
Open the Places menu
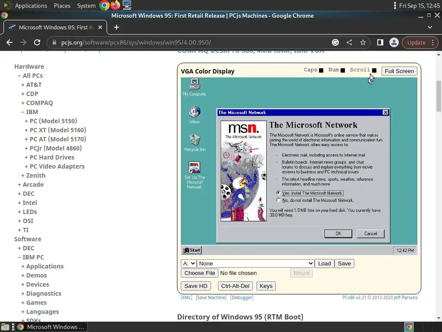coord(62,6)
